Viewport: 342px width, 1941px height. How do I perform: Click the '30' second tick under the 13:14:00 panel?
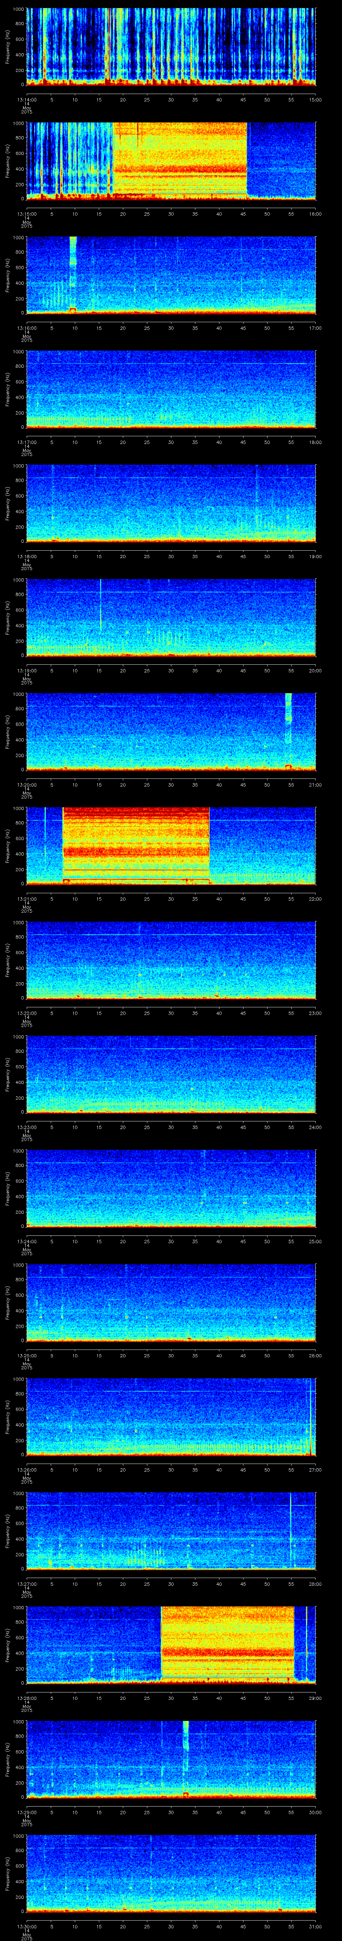coord(171,99)
